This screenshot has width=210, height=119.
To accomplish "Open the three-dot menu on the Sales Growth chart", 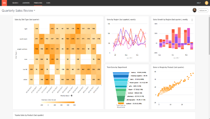I will click(x=192, y=20).
